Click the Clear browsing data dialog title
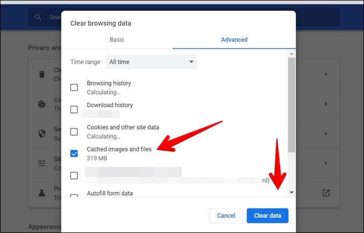Screen dimensions: 364x233 tap(101, 23)
